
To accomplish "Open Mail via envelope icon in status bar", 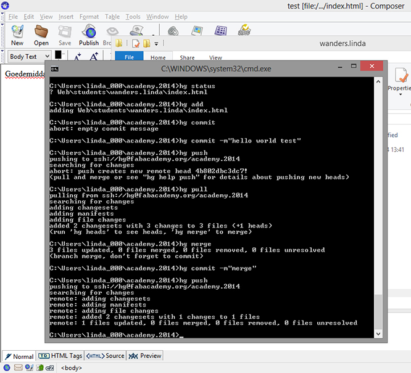I will pyautogui.click(x=18, y=367).
